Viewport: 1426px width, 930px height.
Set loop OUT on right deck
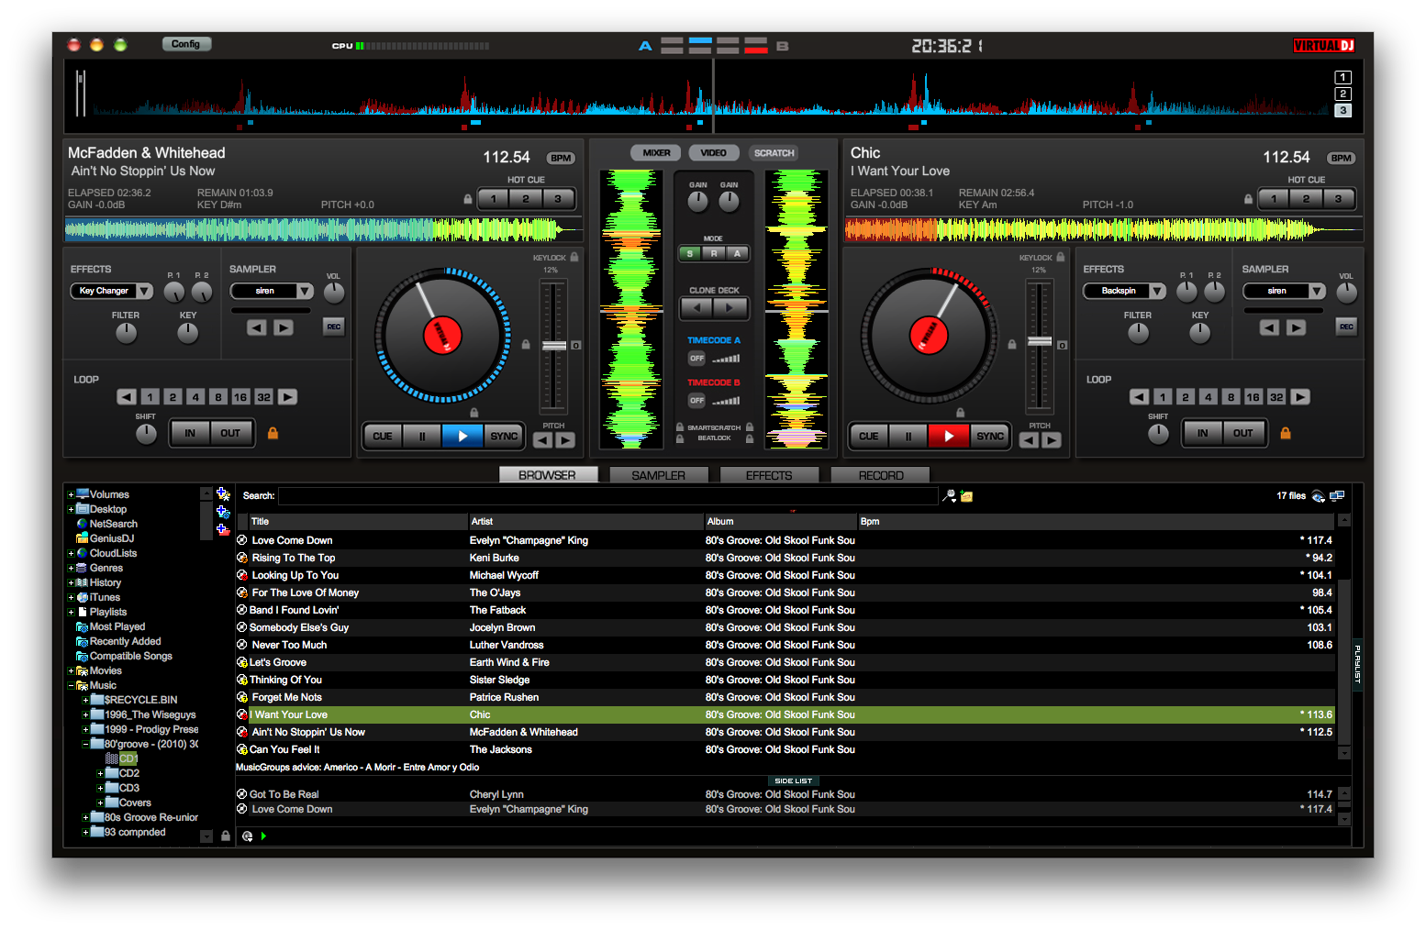(1242, 433)
